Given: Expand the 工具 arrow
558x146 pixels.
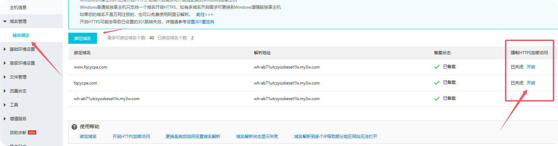Looking at the screenshot, I should point(5,105).
